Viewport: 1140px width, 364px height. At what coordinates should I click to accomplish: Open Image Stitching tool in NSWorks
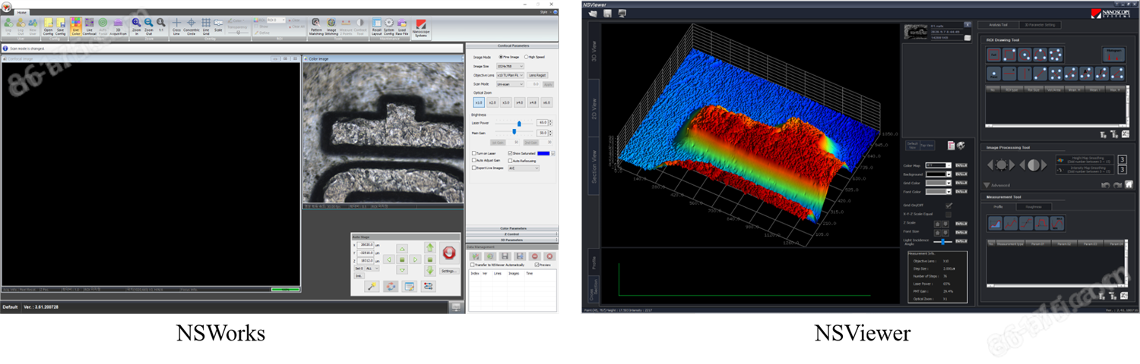pos(331,27)
